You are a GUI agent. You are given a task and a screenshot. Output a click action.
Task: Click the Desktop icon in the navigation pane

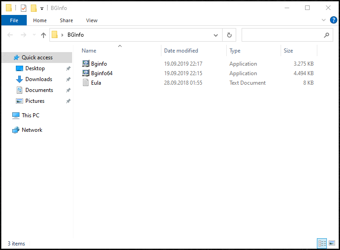pyautogui.click(x=19, y=68)
